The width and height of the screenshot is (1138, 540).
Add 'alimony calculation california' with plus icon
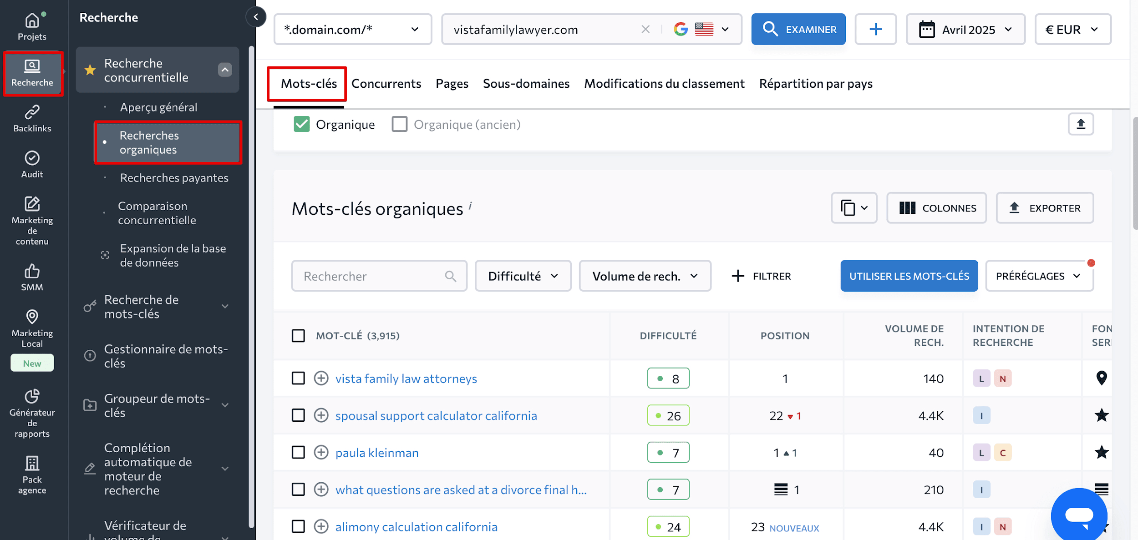(x=321, y=526)
